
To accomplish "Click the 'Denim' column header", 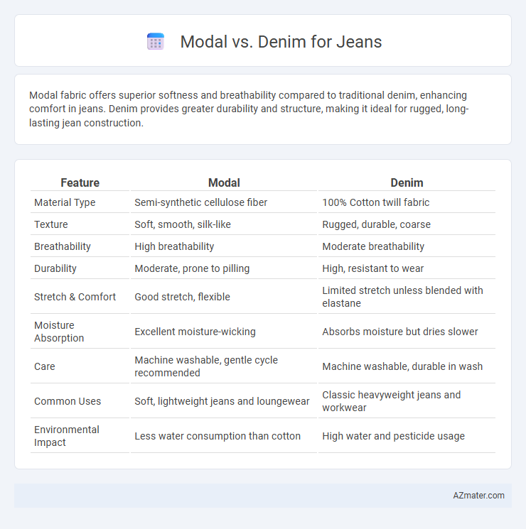I will click(407, 182).
